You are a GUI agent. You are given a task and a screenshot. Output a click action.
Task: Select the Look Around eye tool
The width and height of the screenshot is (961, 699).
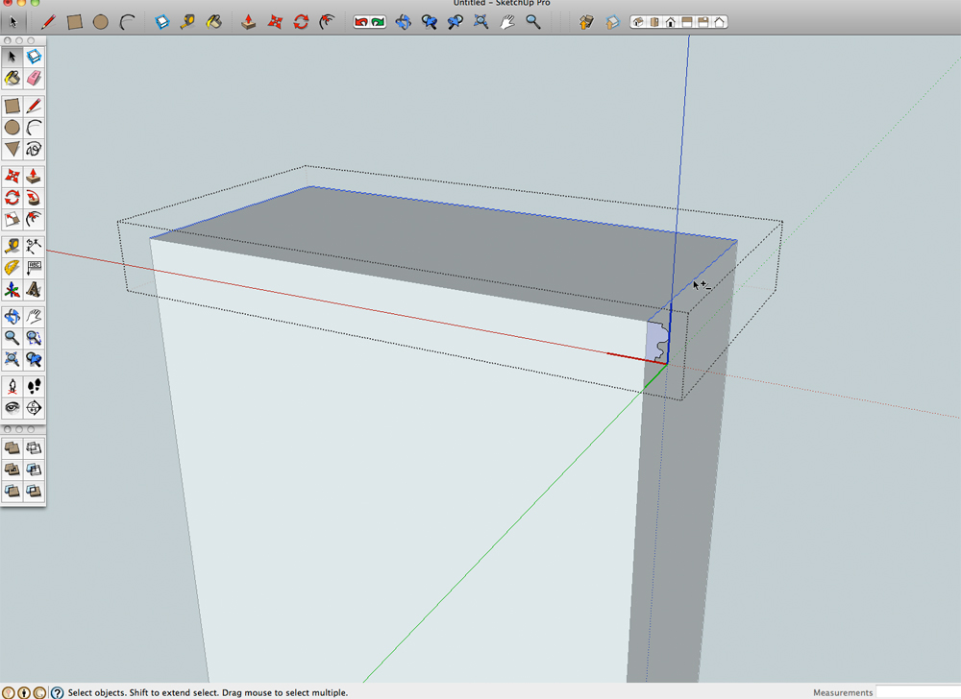coord(12,408)
